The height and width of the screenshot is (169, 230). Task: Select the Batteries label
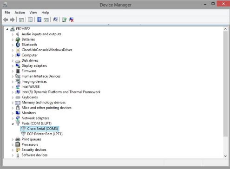coord(28,39)
